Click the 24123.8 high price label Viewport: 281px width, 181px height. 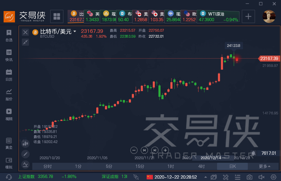pyautogui.click(x=233, y=46)
